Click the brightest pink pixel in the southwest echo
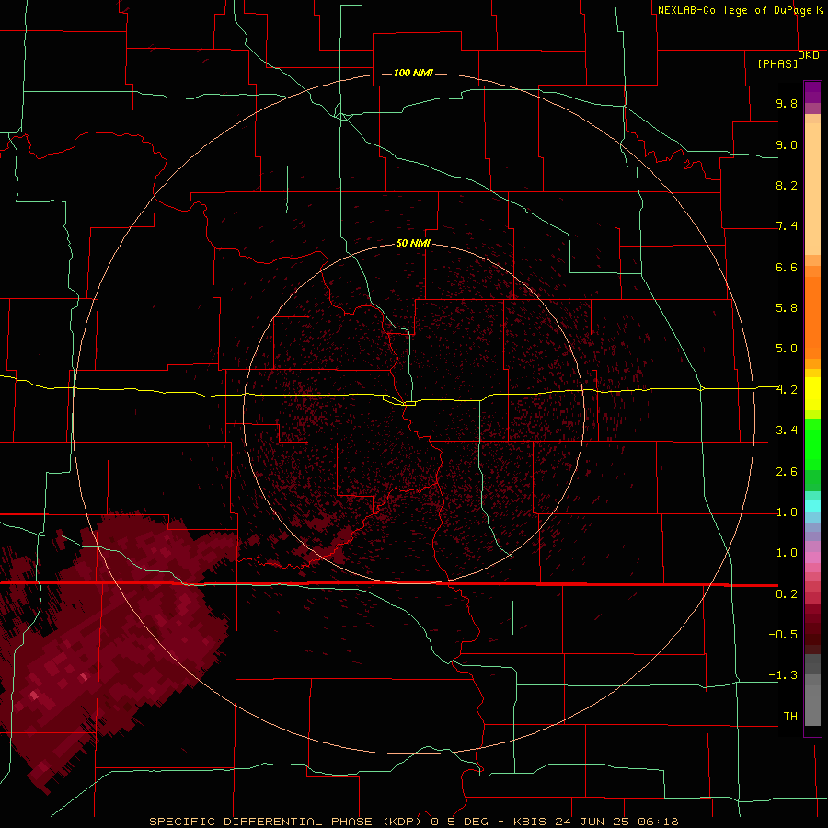This screenshot has width=828, height=828. point(34,696)
